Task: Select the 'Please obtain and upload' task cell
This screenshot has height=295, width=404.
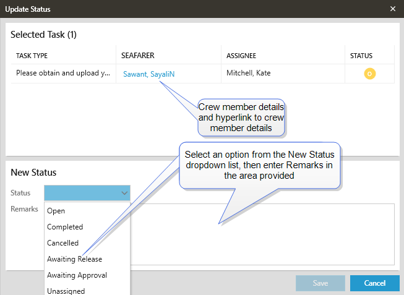Action: coord(63,74)
